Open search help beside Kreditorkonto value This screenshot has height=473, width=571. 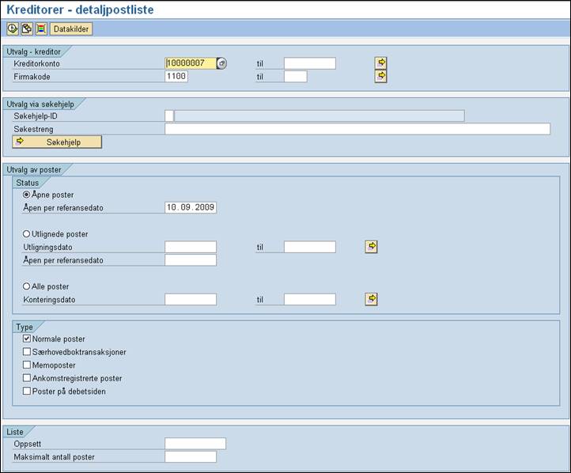pyautogui.click(x=221, y=63)
